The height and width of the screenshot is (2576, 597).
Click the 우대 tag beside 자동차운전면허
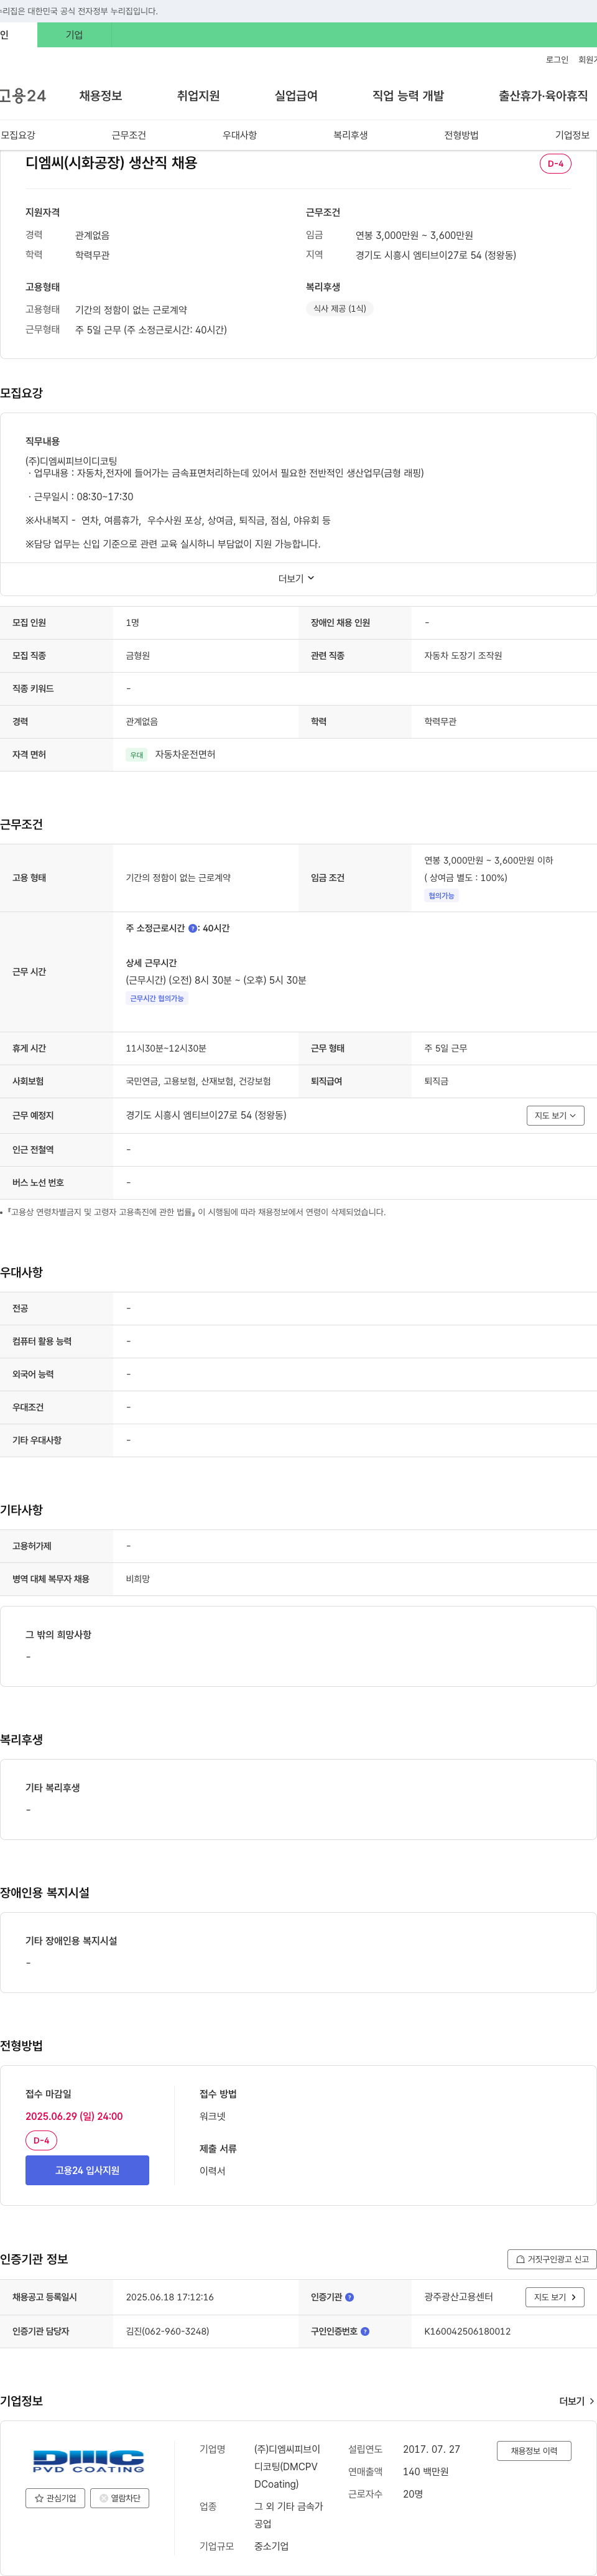click(137, 755)
